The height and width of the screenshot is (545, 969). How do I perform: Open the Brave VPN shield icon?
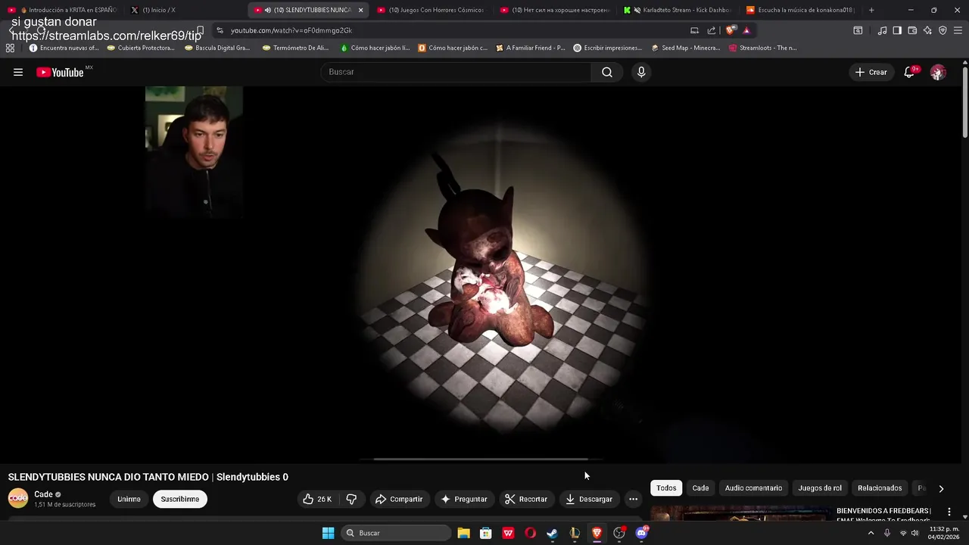tap(943, 30)
